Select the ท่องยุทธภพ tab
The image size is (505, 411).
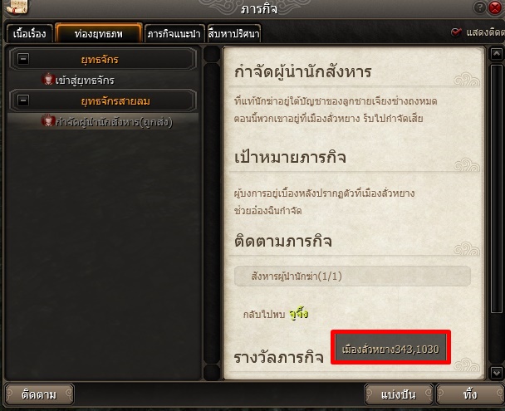pyautogui.click(x=99, y=33)
